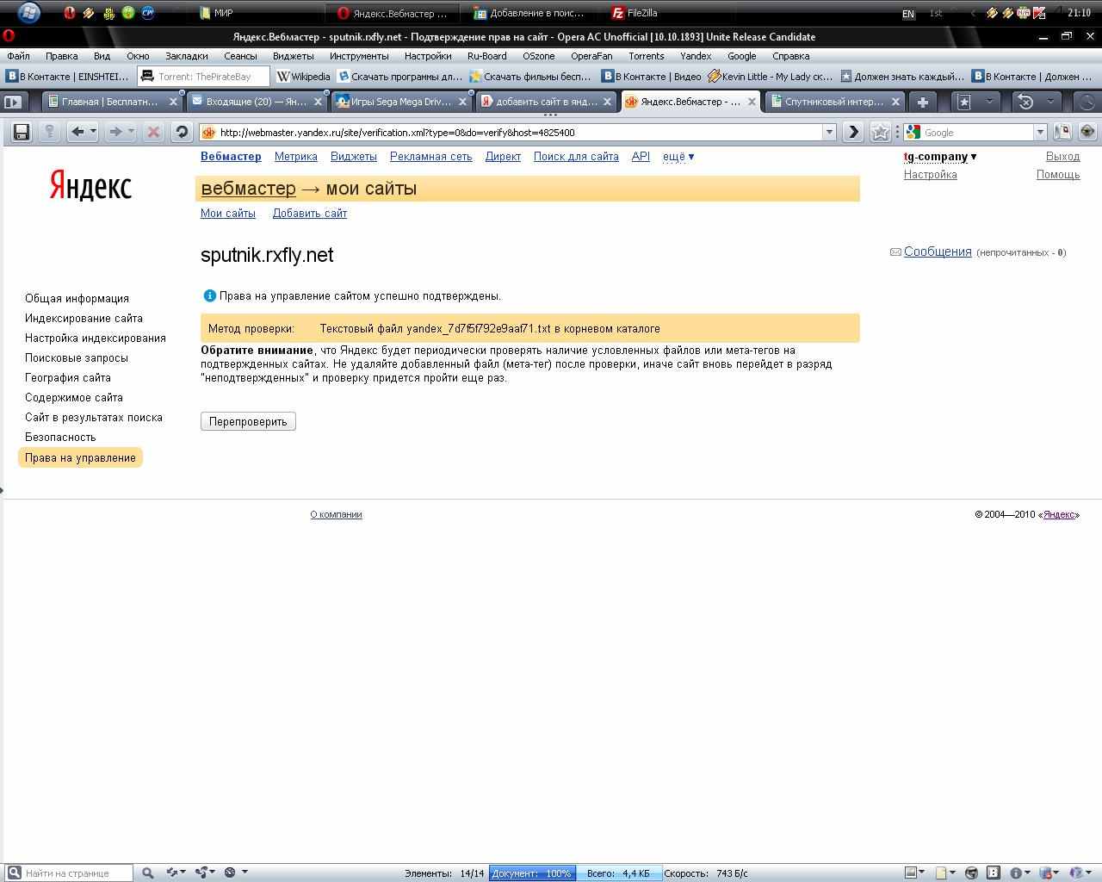
Task: Open the Инструменты menu
Action: point(359,56)
